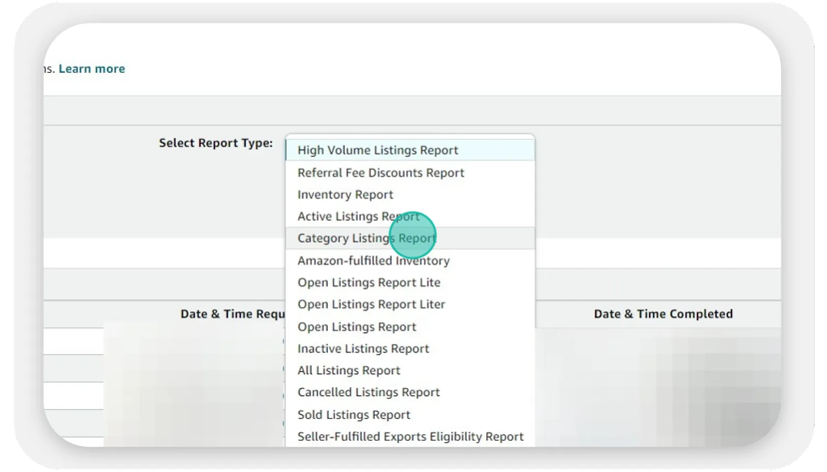Choose Seller-Fulfilled Exports Eligibility Report

click(x=410, y=436)
